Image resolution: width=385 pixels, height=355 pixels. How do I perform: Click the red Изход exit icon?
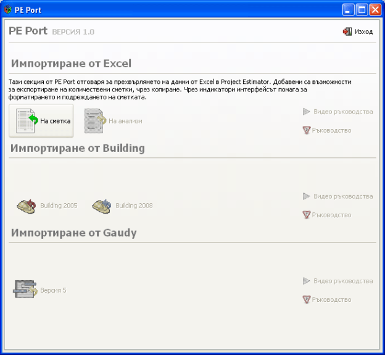pyautogui.click(x=347, y=31)
